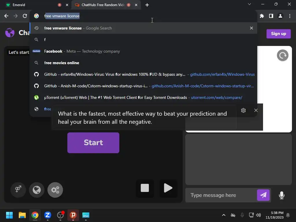Open File Explorer from the taskbar
This screenshot has height=222, width=296.
coord(22,215)
